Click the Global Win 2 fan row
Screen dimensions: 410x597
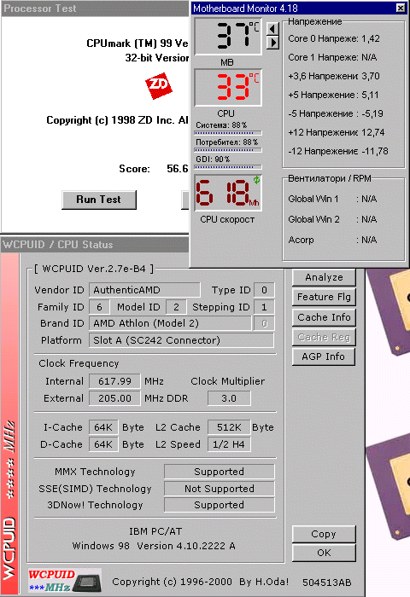[332, 219]
